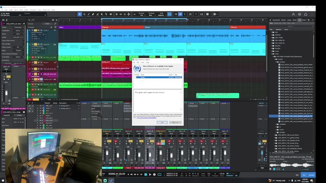This screenshot has height=183, width=326.
Task: Click Browse view button
Action: coord(311,175)
